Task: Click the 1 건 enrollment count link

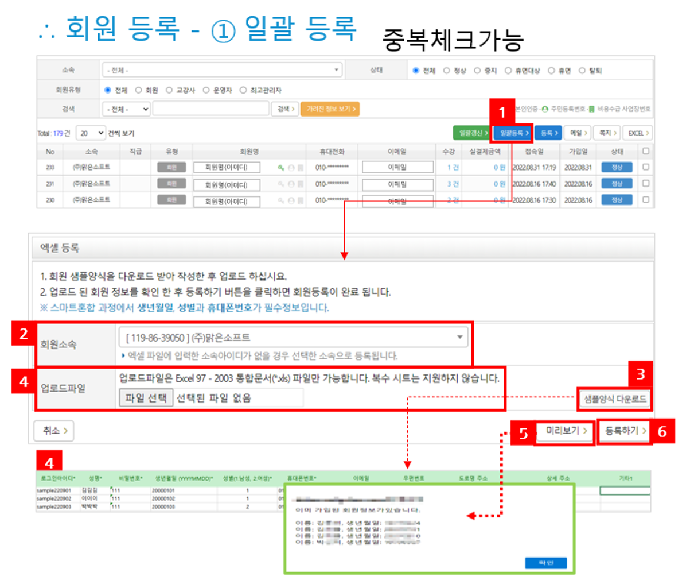Action: coord(453,167)
